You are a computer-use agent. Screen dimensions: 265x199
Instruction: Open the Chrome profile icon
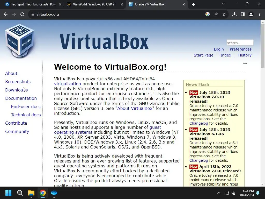tap(251, 15)
